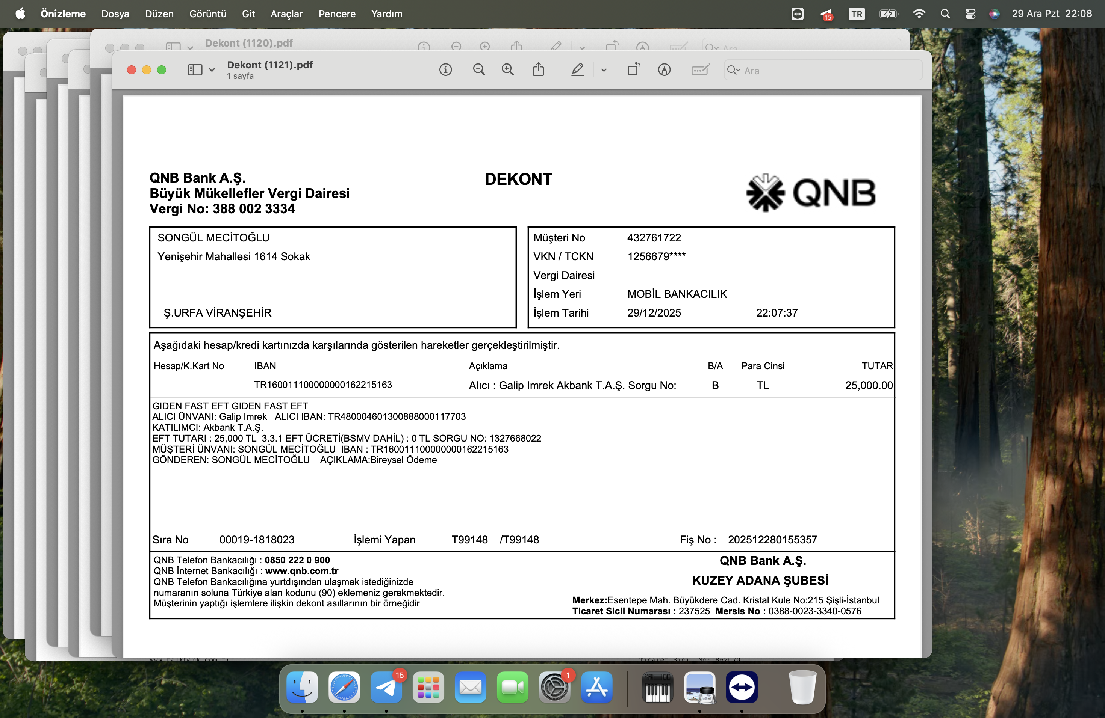The width and height of the screenshot is (1105, 718).
Task: Open Safari from the Dock
Action: point(344,687)
